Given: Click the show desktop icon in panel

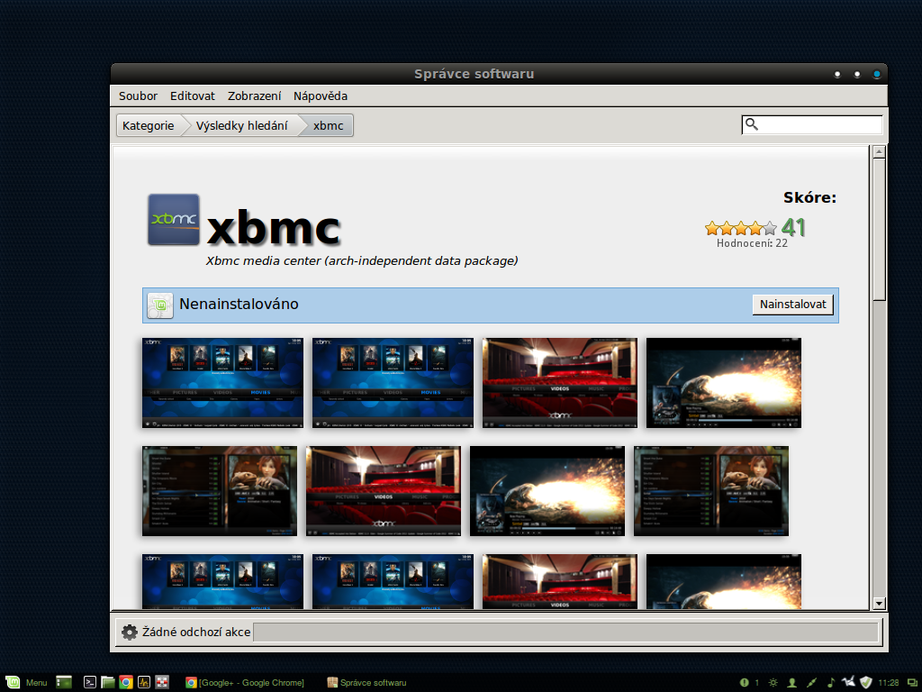Looking at the screenshot, I should click(x=64, y=683).
